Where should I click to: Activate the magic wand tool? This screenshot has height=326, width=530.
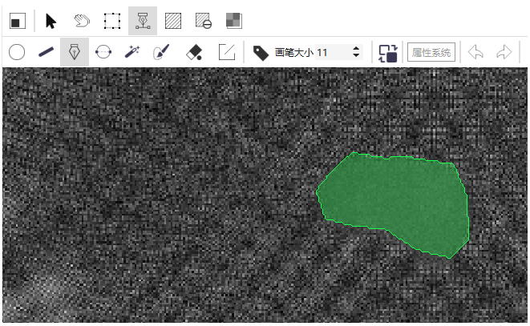pyautogui.click(x=132, y=52)
